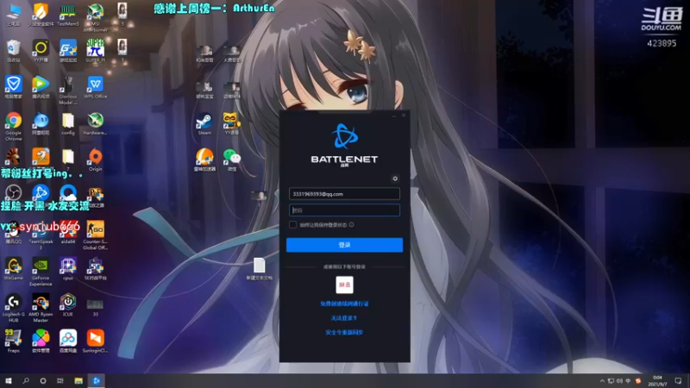Click the Battle.net taskbar button

[x=97, y=380]
